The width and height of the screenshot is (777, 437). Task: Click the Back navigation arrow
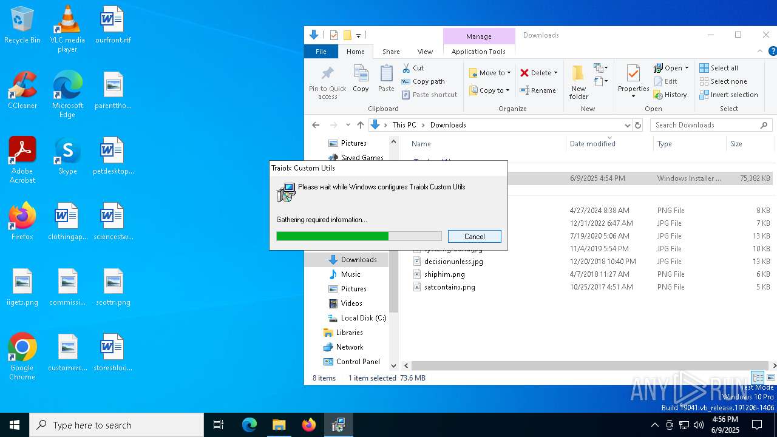point(316,125)
